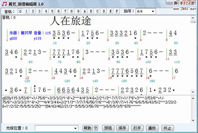Select track F button
This screenshot has height=133, width=198.
[117, 11]
